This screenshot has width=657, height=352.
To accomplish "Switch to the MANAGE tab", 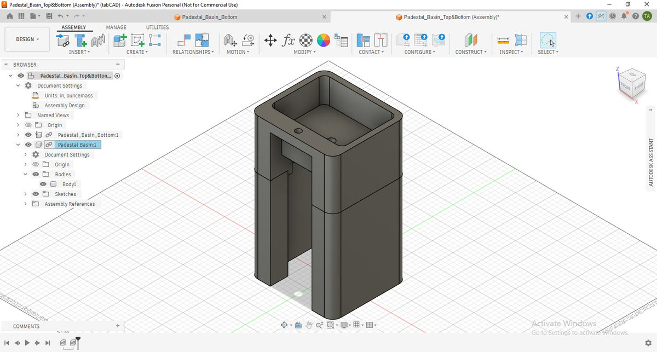I will (x=116, y=27).
